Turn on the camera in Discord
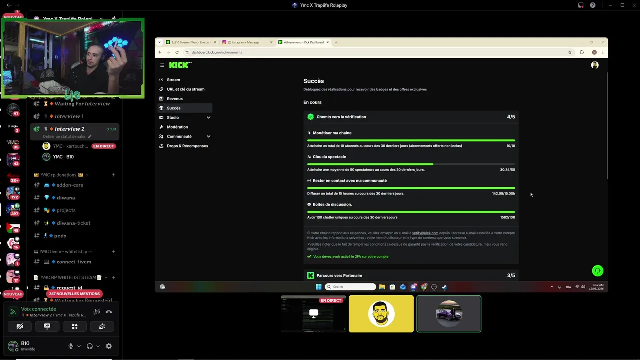This screenshot has height=360, width=640. [20, 326]
